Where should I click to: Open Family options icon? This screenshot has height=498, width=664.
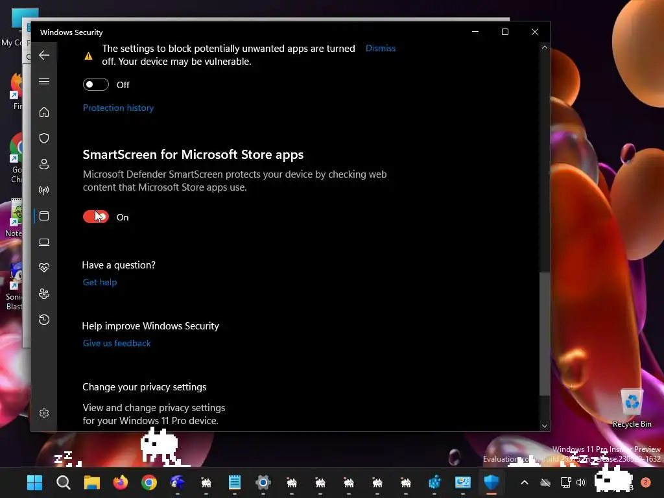[44, 294]
